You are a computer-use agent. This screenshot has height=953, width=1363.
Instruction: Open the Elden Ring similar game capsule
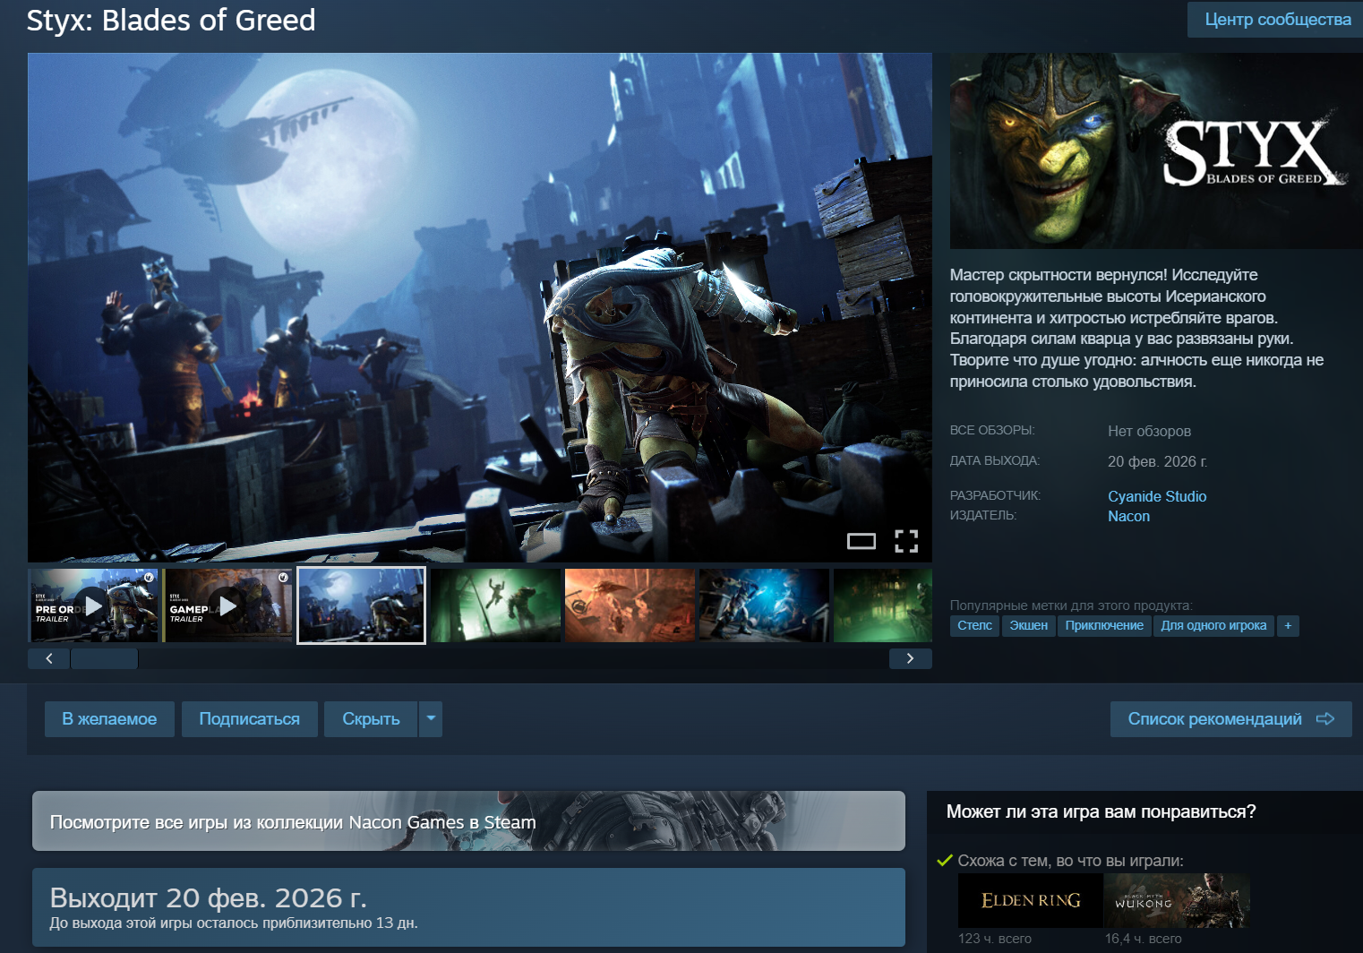[x=1031, y=900]
